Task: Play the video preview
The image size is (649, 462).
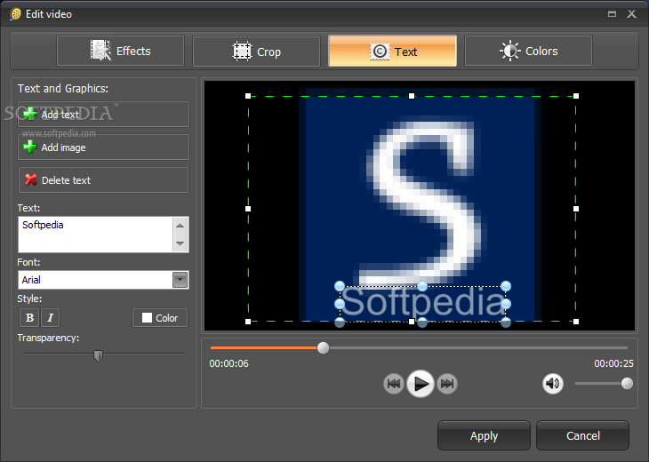Action: tap(421, 384)
